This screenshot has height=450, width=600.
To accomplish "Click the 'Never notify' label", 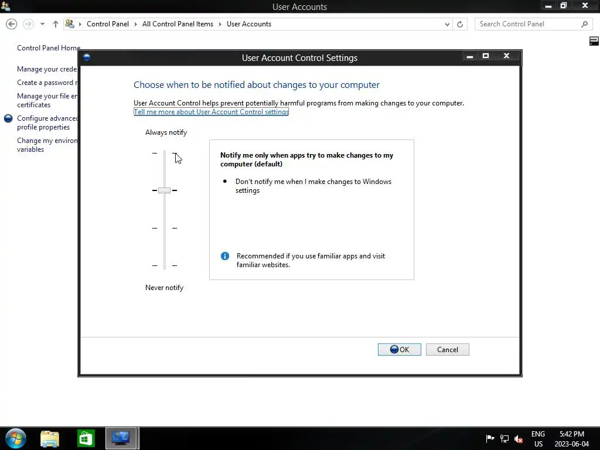I will pos(164,287).
